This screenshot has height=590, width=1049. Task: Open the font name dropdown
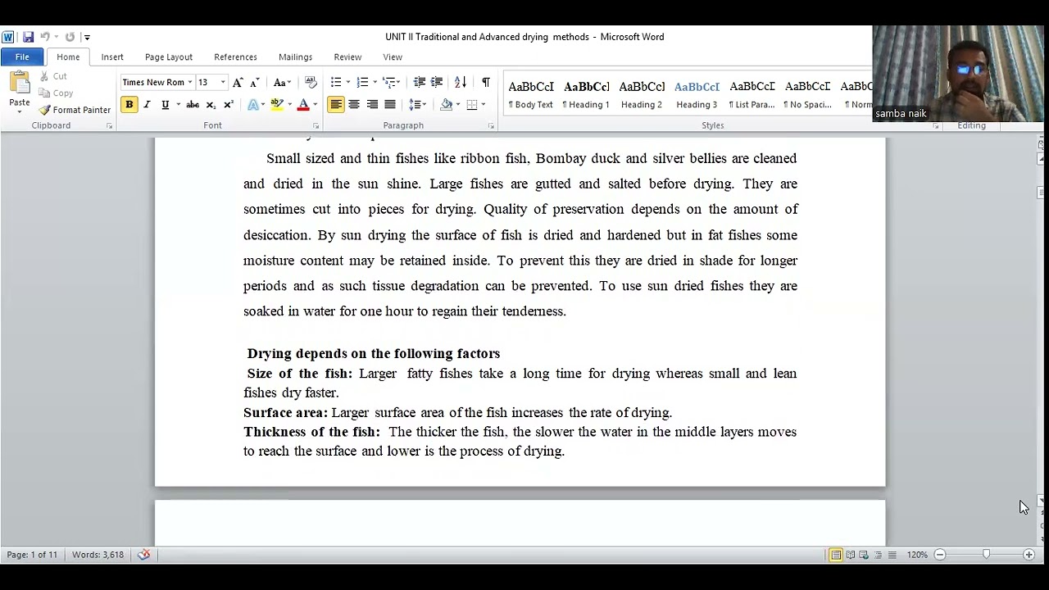tap(189, 82)
